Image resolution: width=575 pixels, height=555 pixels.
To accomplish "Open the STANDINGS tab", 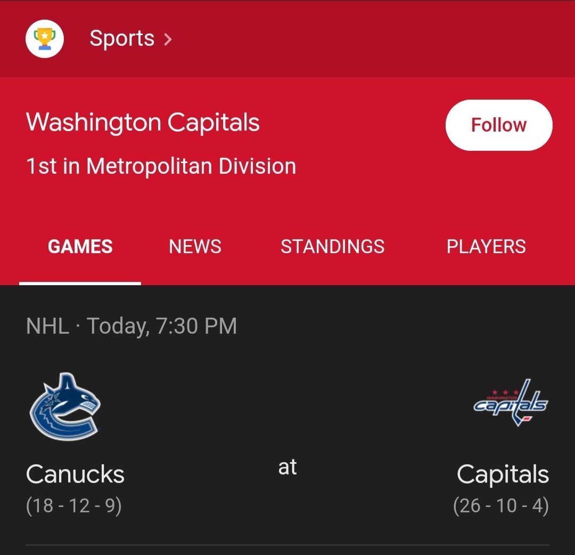I will tap(333, 246).
